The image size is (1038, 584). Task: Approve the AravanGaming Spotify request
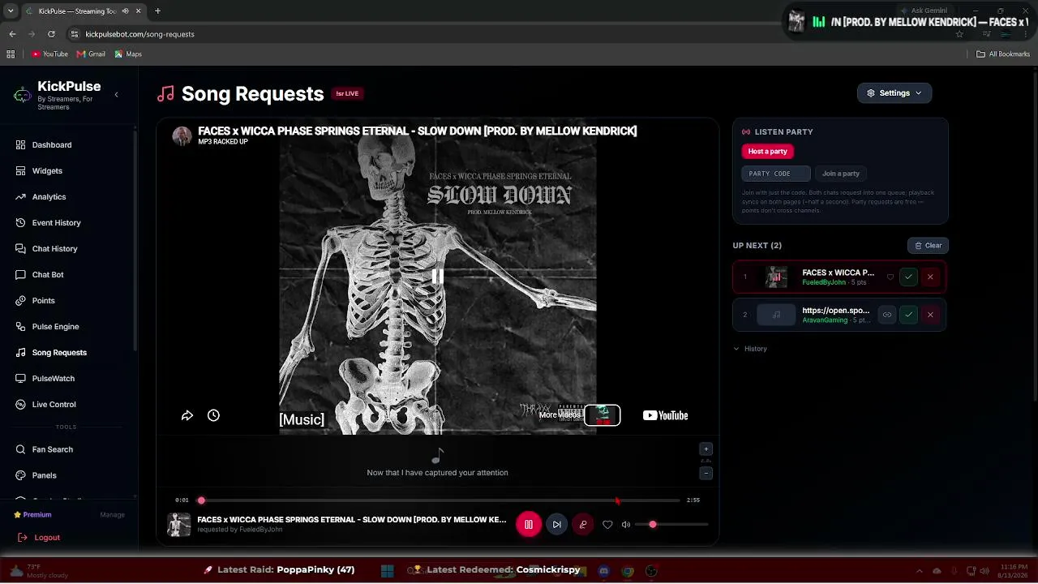[908, 315]
